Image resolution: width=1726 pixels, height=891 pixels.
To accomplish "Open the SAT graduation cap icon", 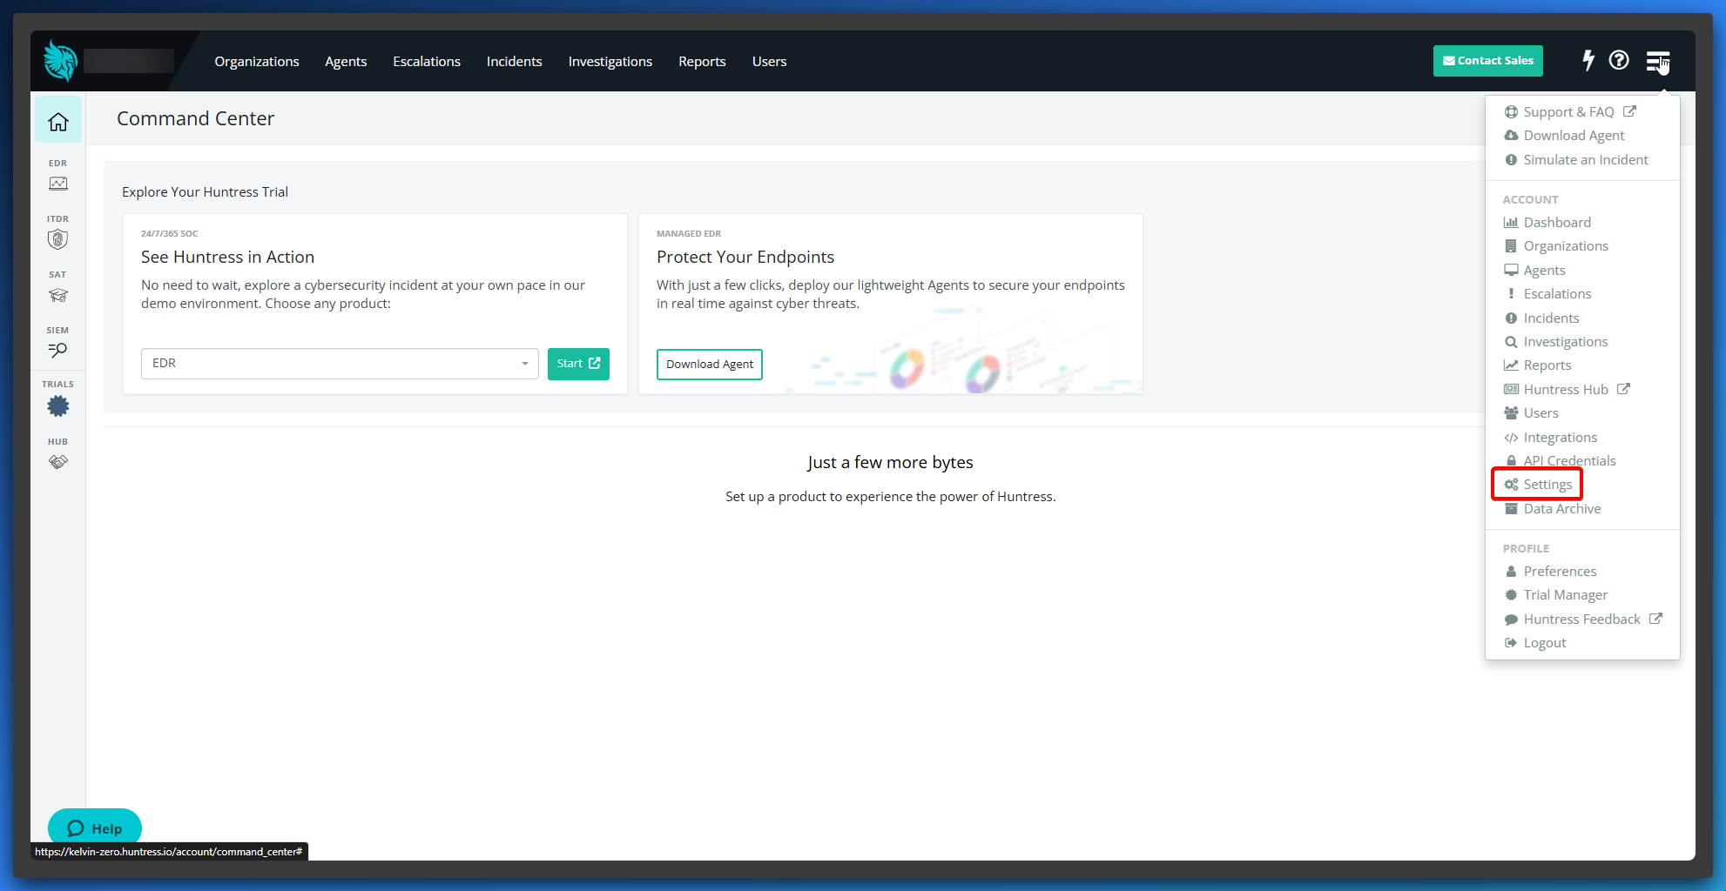I will 58,295.
